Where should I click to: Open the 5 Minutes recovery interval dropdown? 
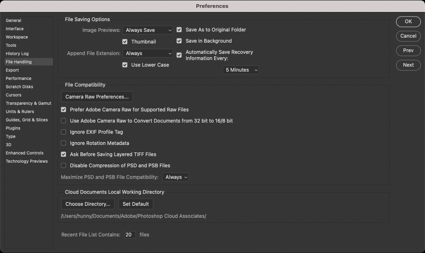click(x=241, y=70)
